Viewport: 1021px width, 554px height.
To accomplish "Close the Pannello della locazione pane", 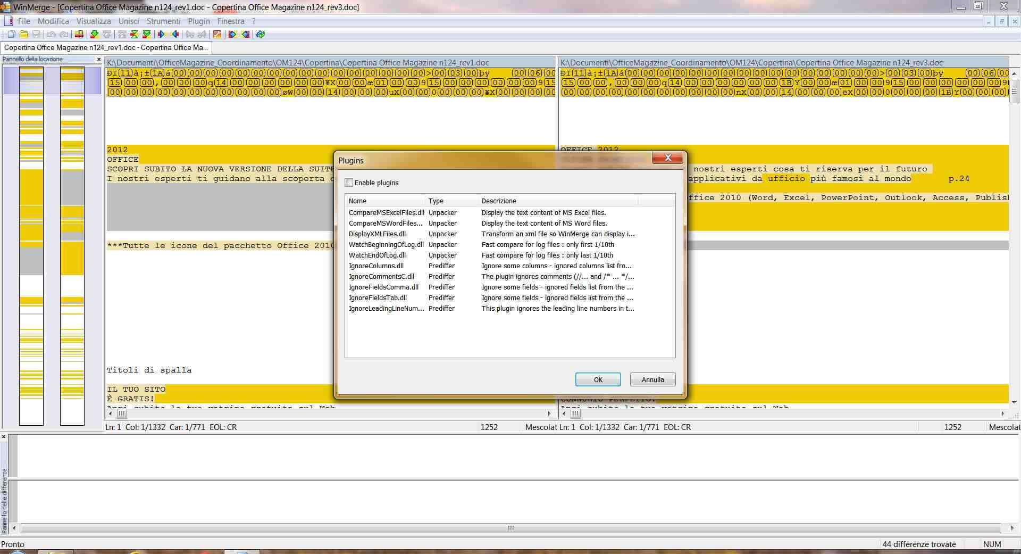I will click(x=98, y=60).
